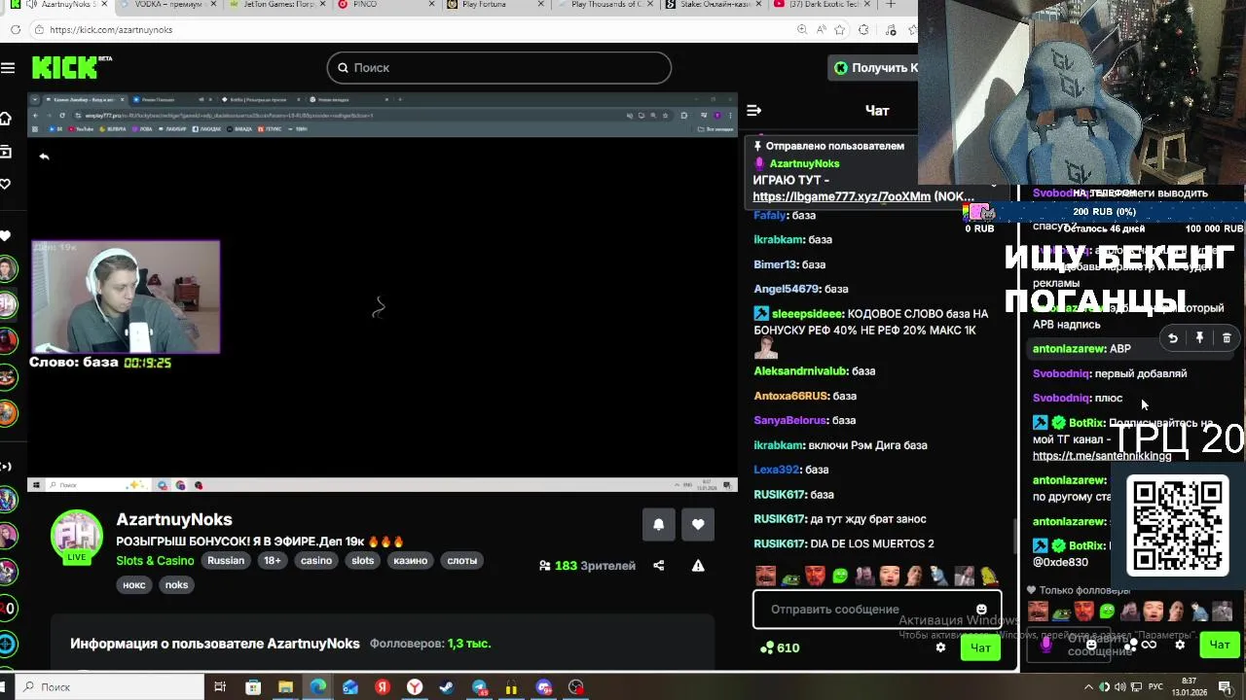Select the slots tag
Image resolution: width=1246 pixels, height=700 pixels.
point(363,561)
